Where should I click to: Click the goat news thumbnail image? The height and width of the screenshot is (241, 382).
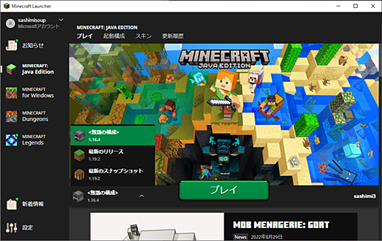click(157, 227)
